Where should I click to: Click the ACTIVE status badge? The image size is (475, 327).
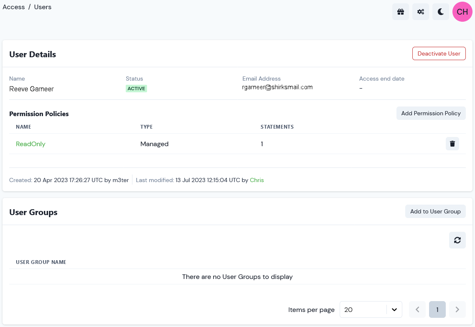[136, 89]
